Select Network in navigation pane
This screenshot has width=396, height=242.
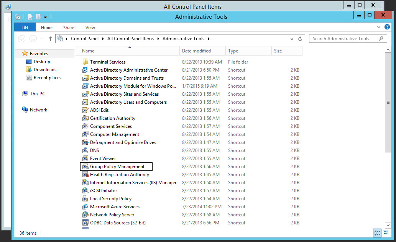click(38, 110)
